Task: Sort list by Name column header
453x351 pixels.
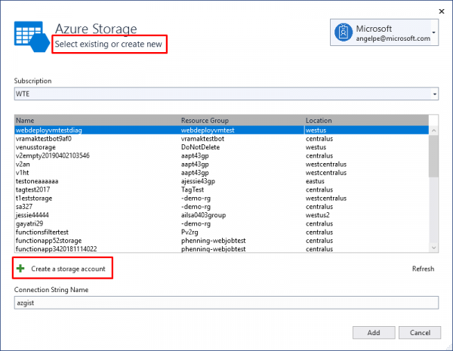Action: pyautogui.click(x=25, y=120)
